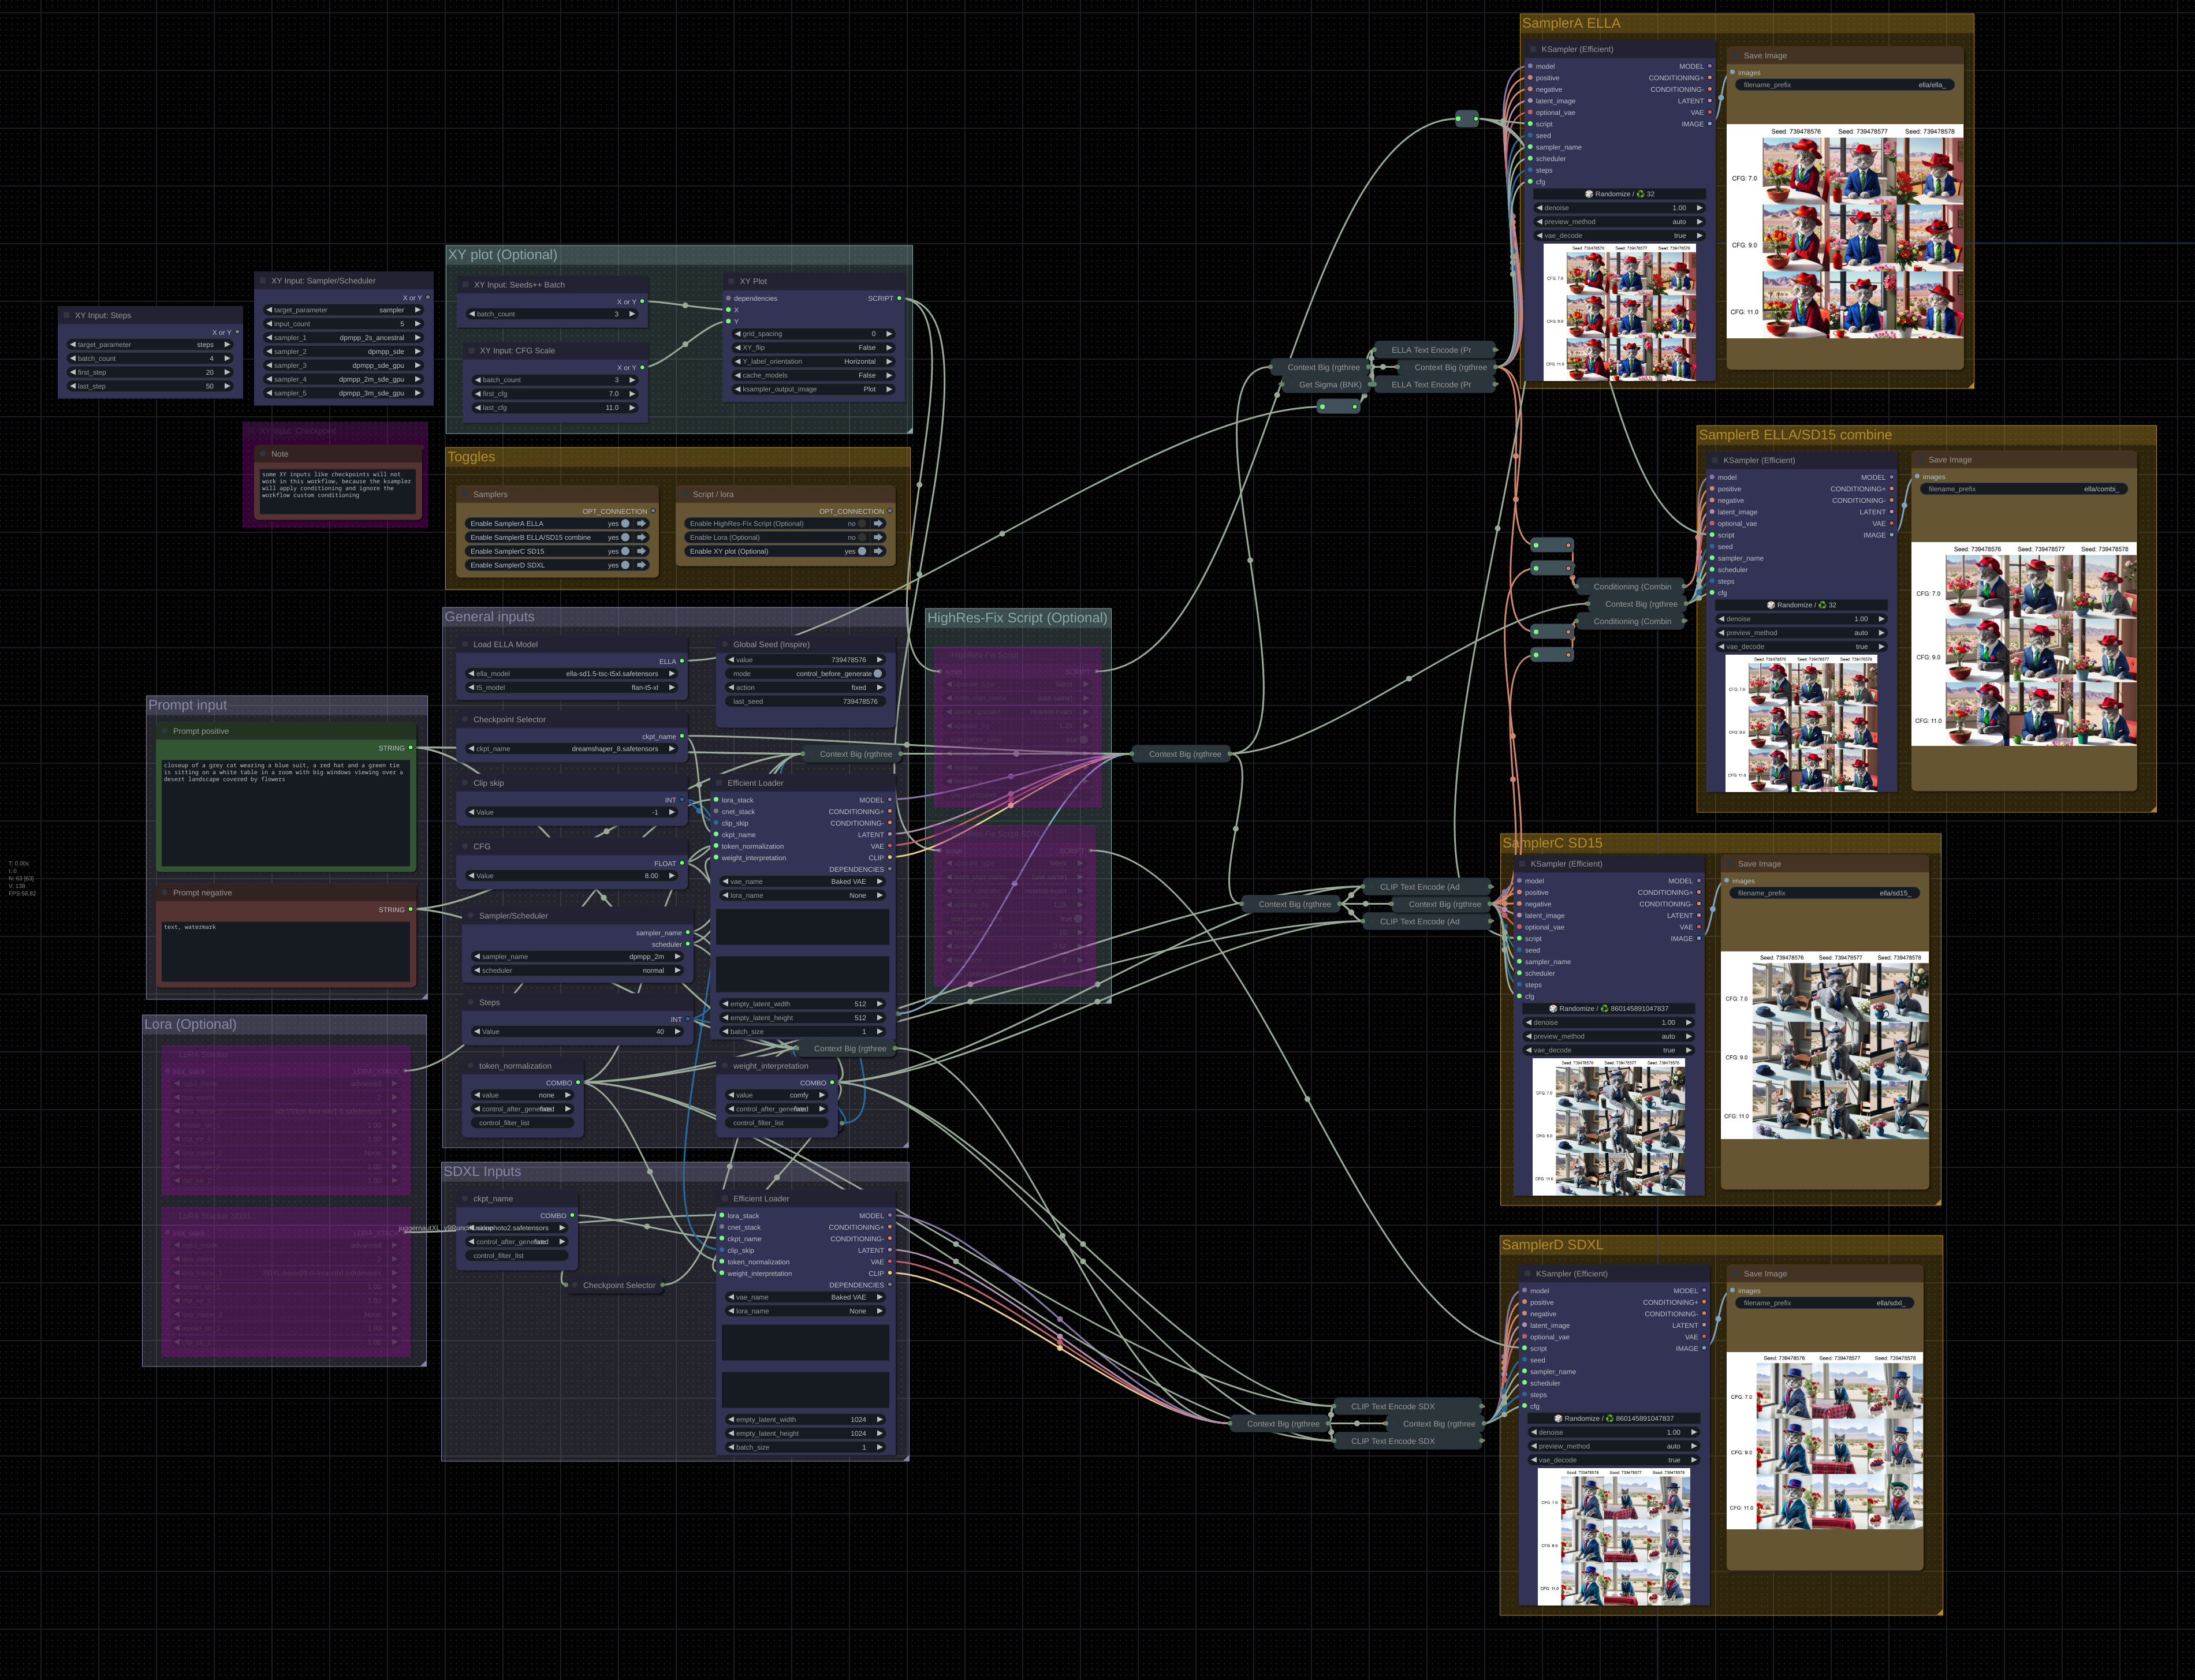The height and width of the screenshot is (1680, 2195).
Task: Collapse the Global Seed (Inspire) node via its title dot
Action: (x=725, y=644)
